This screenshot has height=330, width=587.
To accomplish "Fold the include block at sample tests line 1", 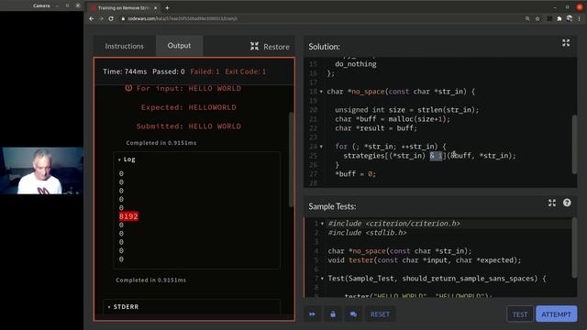I will [x=322, y=224].
